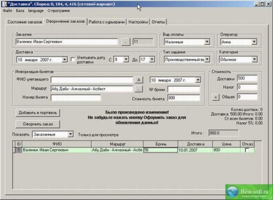
Task: Open the Файл menu
Action: [x=7, y=10]
